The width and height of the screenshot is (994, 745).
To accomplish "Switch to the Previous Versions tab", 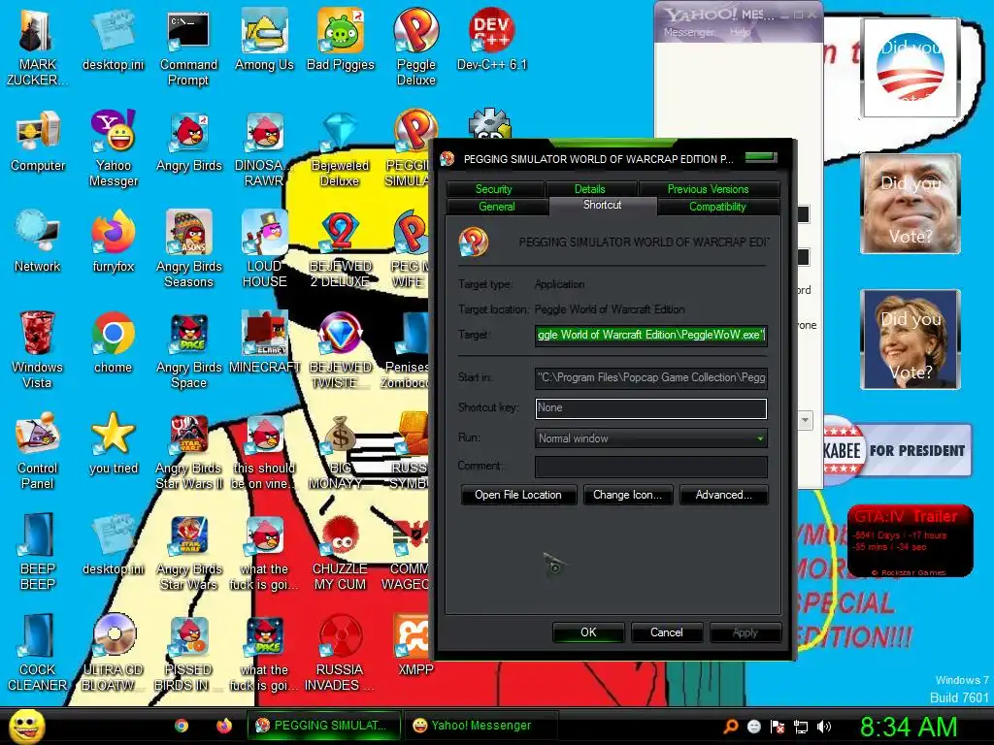I will point(708,189).
